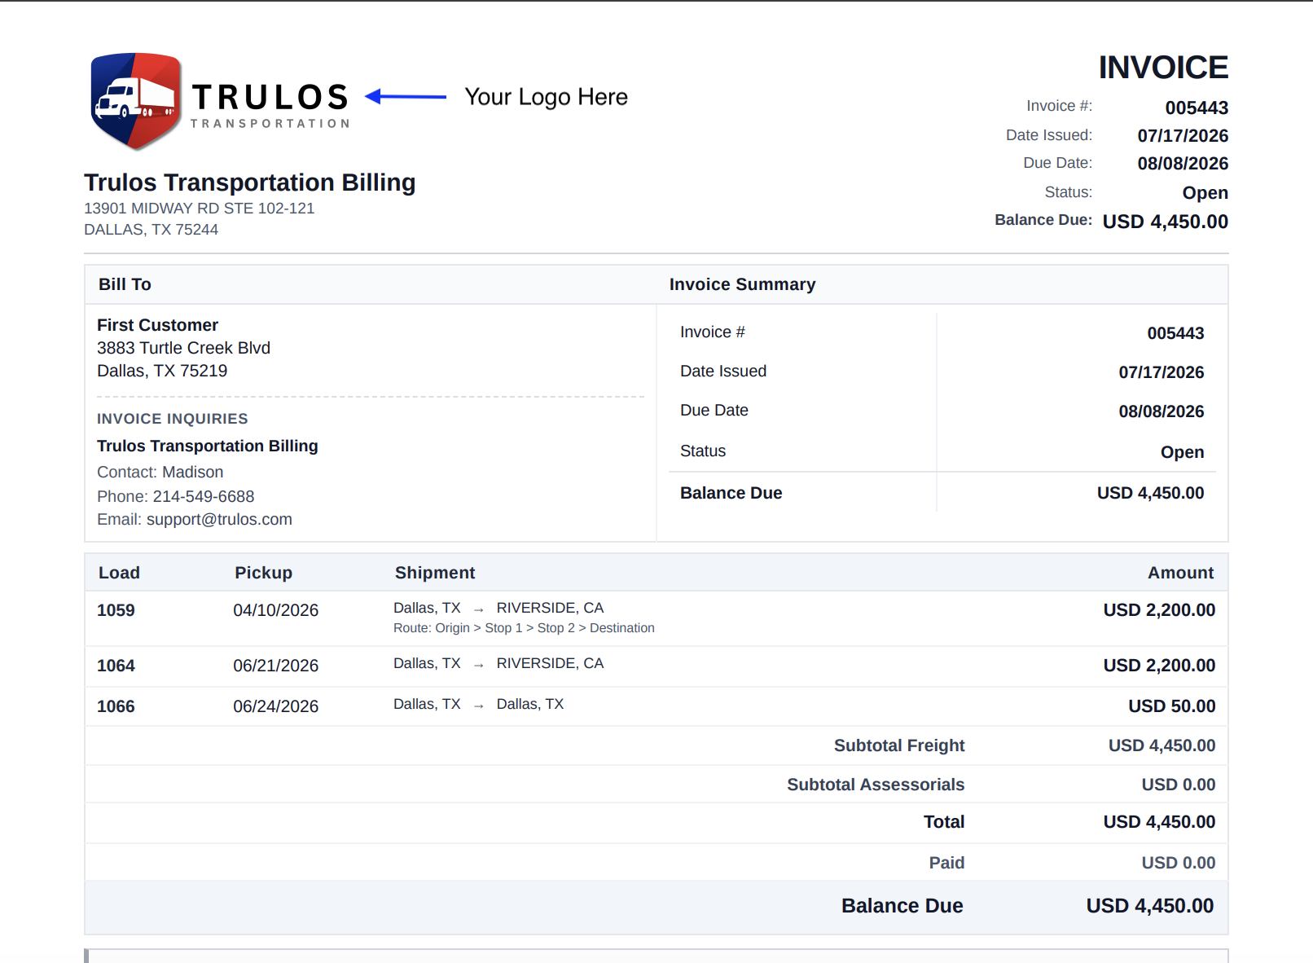Click RIVERSIDE, CA destination for load 1064
The height and width of the screenshot is (963, 1313).
point(550,663)
